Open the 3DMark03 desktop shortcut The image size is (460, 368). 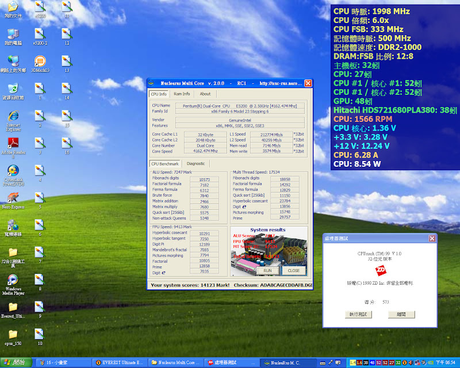point(40,61)
